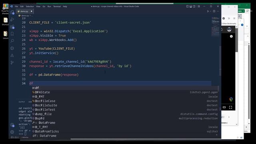
Task: Choose the 'df' autocomplete suggestion
Action: click(125, 88)
